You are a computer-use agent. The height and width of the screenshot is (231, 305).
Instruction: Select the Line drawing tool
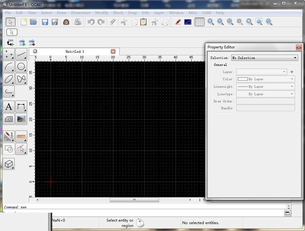[x=21, y=54]
